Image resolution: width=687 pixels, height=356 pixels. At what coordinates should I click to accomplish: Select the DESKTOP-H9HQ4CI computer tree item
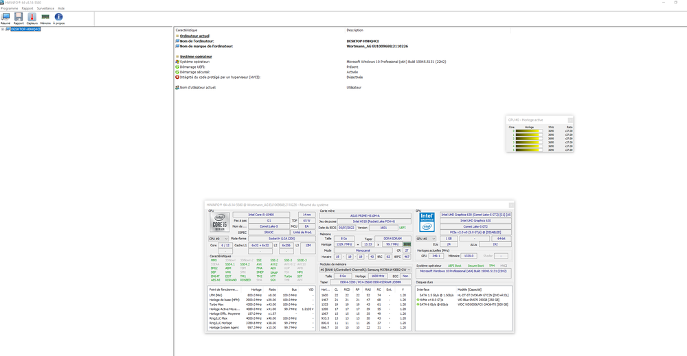(x=25, y=29)
